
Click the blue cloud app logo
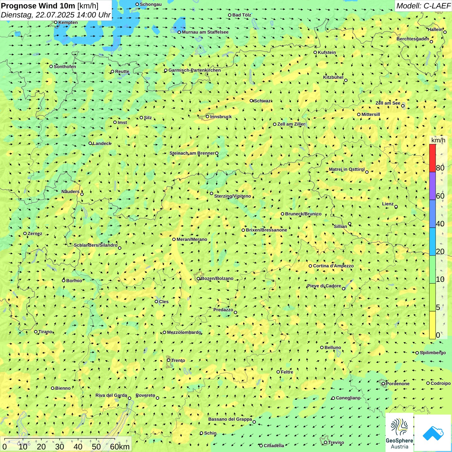433,433
